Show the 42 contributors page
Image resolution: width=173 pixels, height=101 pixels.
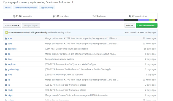pyautogui.click(x=139, y=16)
